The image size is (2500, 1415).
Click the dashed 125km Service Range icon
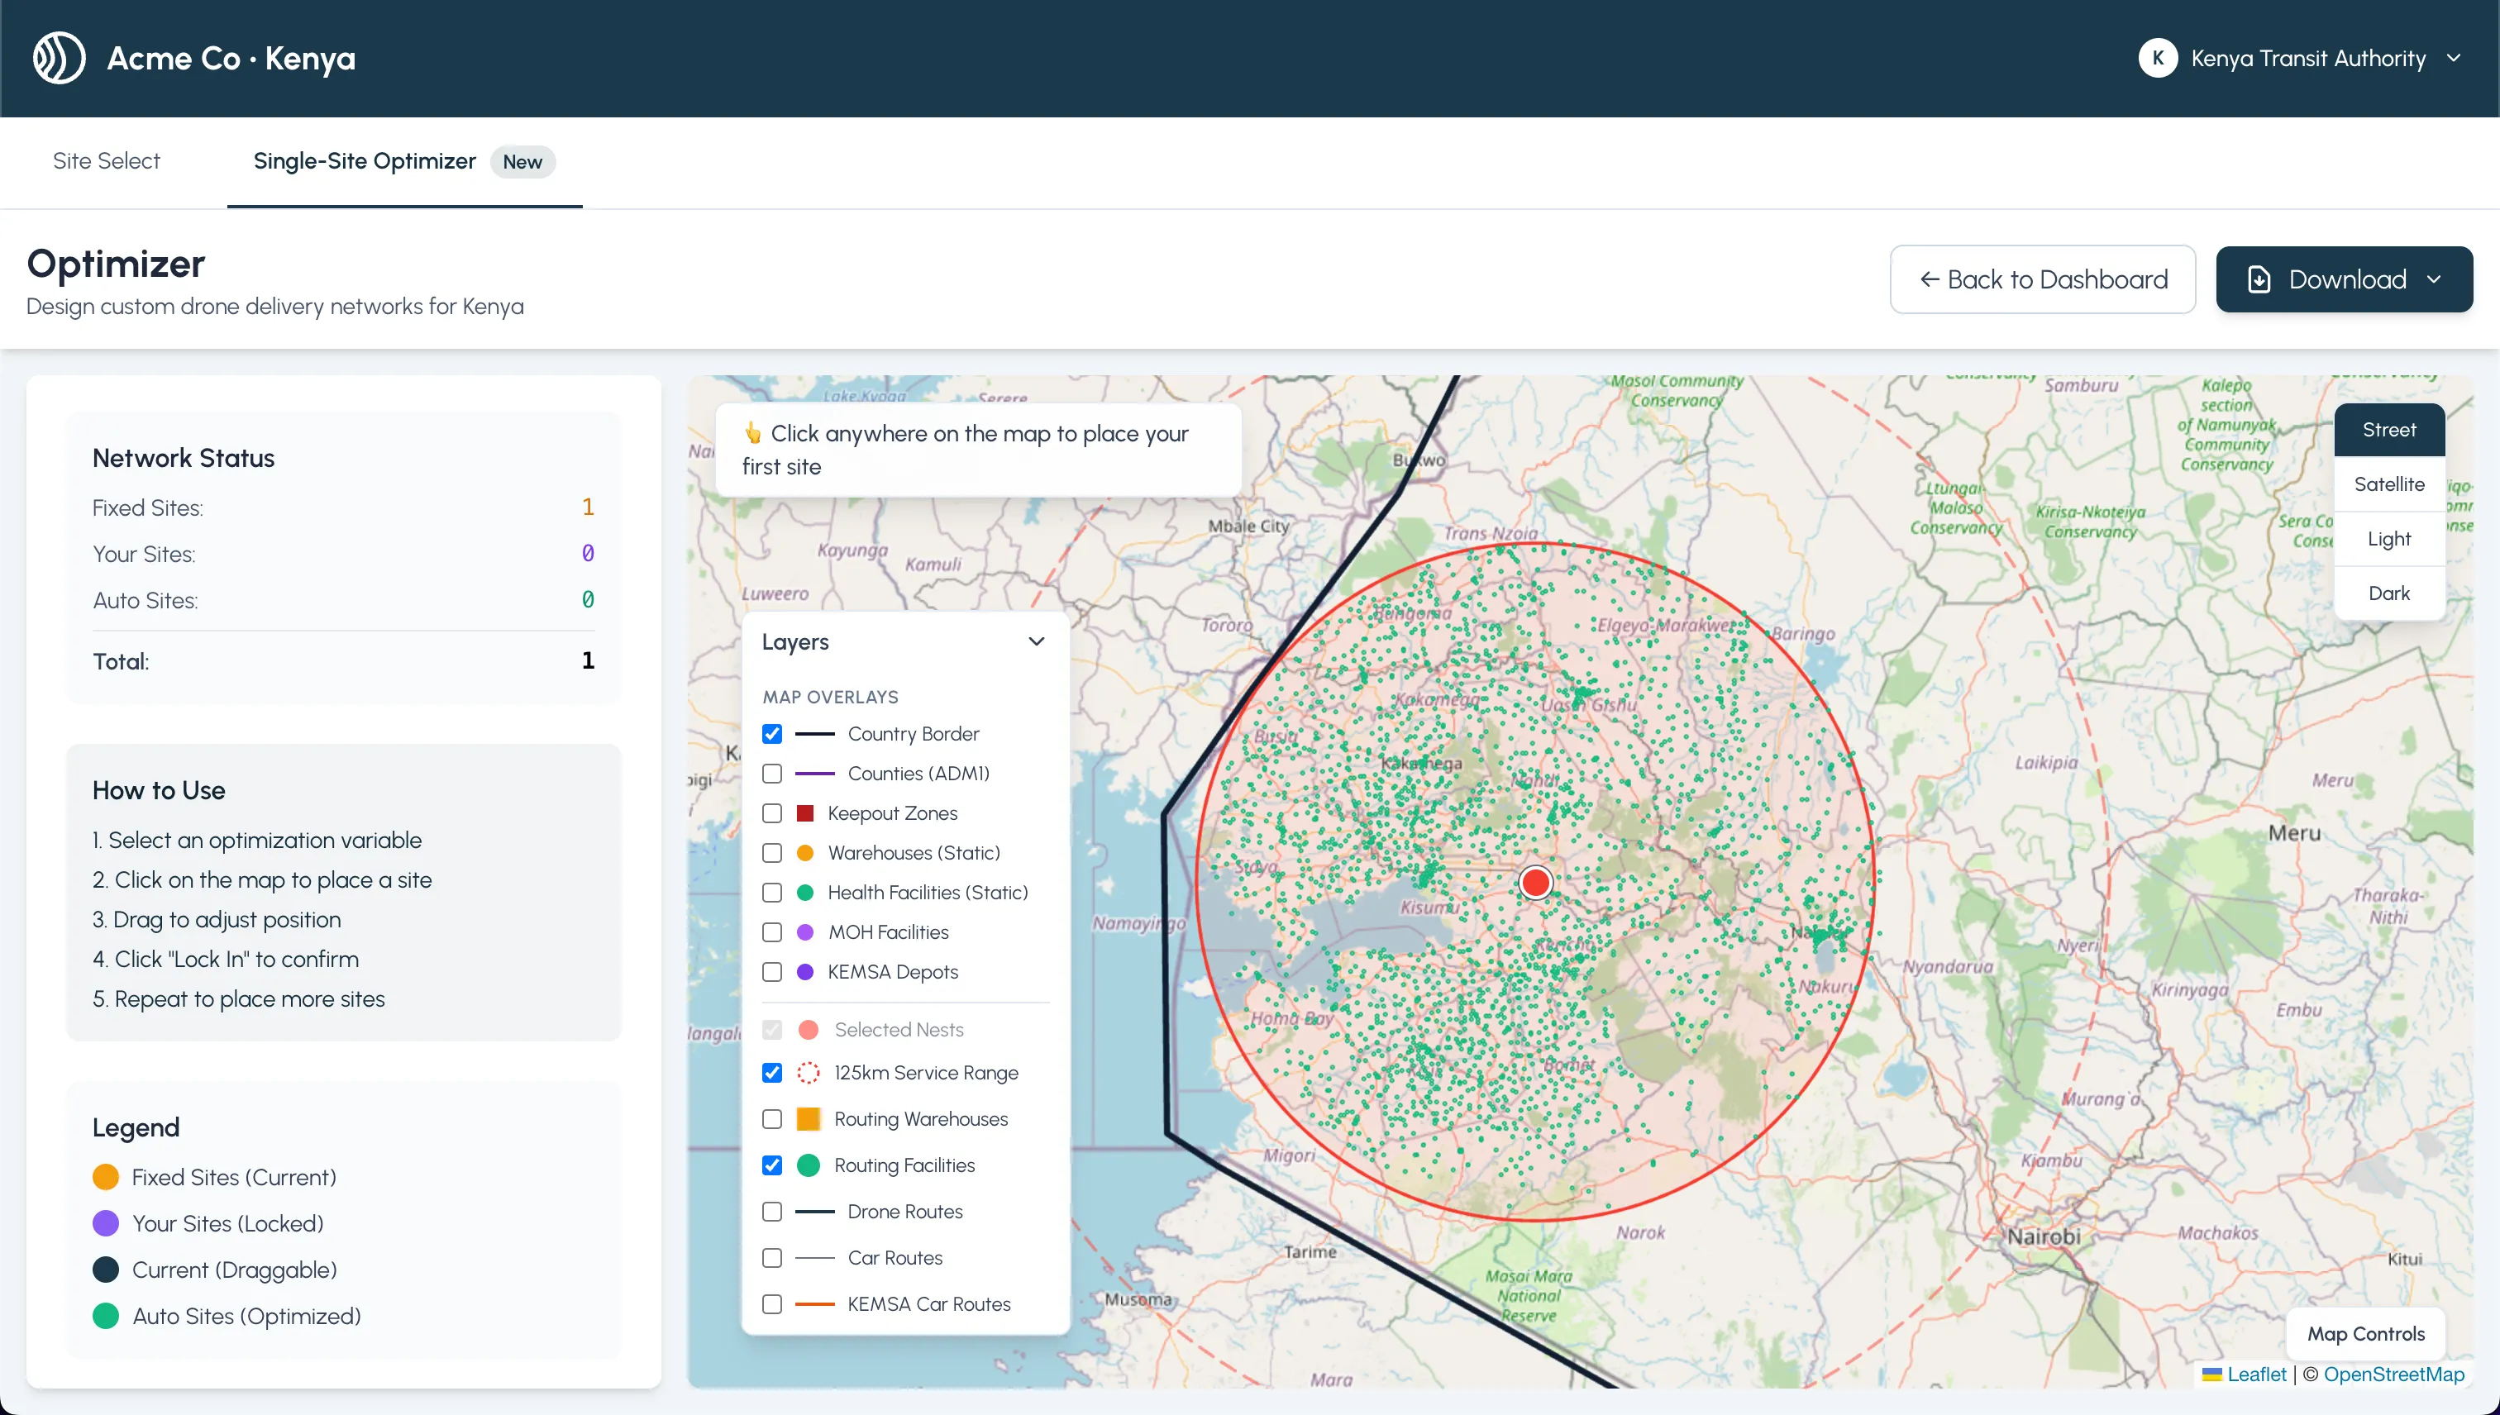[808, 1073]
